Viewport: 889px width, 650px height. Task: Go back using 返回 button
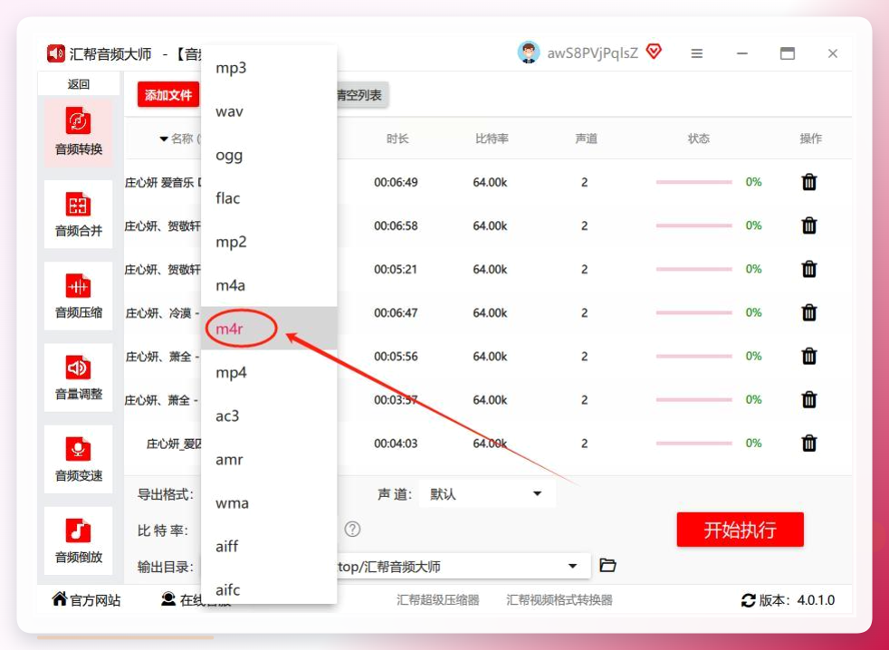click(78, 84)
